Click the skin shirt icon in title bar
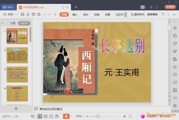179x120 pixels. coord(156,7)
